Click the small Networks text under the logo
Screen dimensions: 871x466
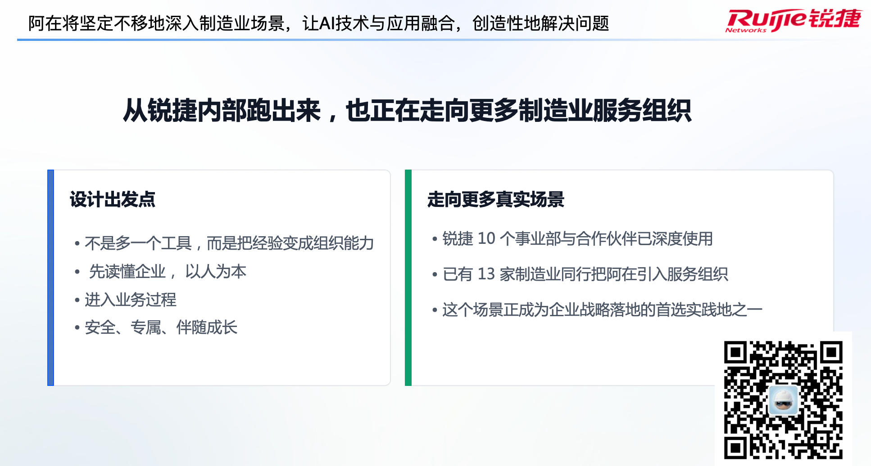pos(745,30)
